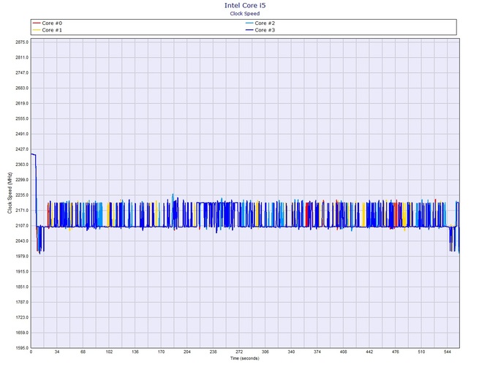
Task: Click the 2043.0 y-axis value
Action: (x=22, y=241)
